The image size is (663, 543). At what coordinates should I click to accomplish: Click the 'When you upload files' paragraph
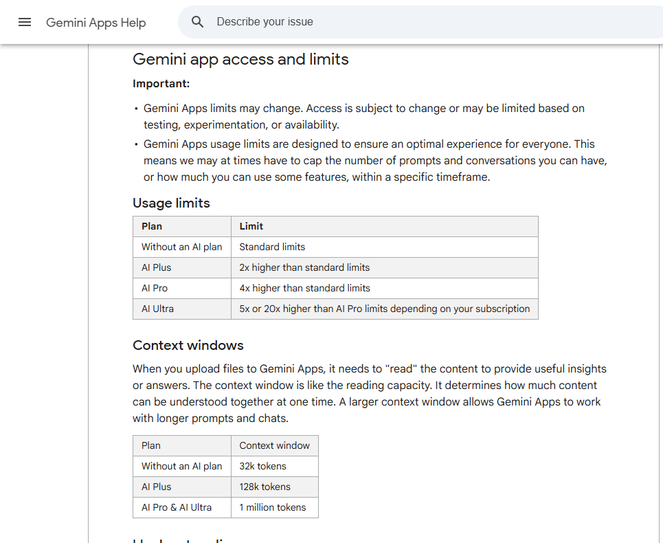click(x=370, y=394)
